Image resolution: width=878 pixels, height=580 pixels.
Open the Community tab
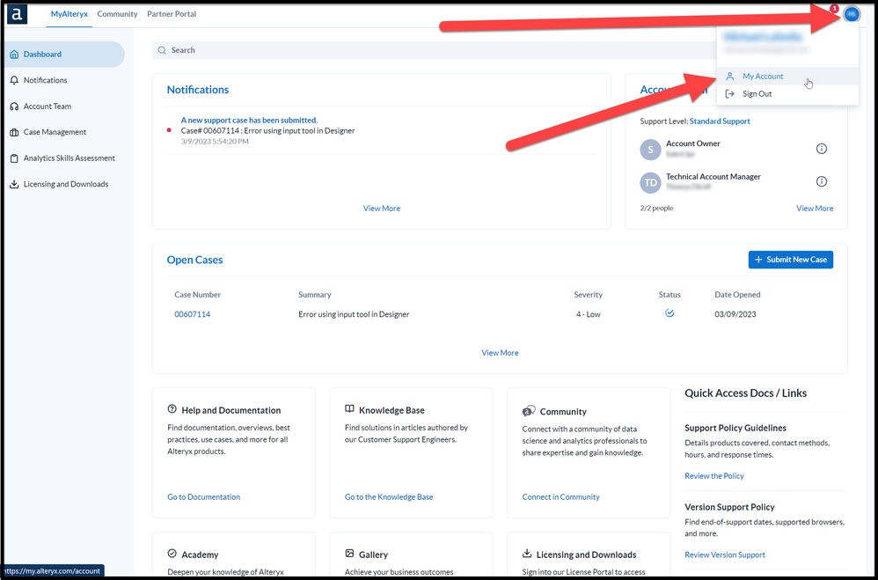[117, 14]
